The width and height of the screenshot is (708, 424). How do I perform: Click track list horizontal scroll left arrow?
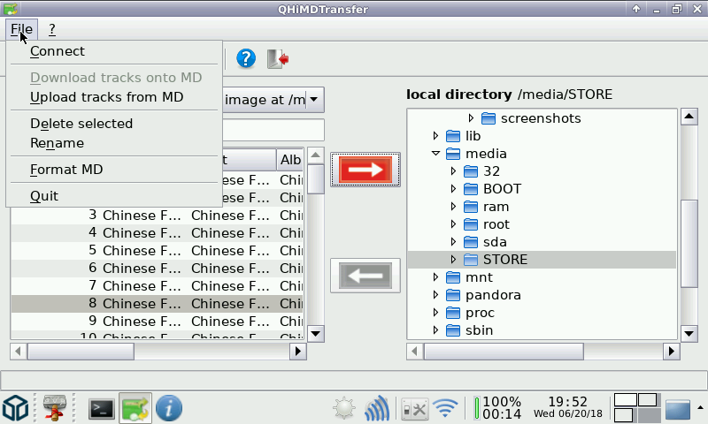[18, 351]
